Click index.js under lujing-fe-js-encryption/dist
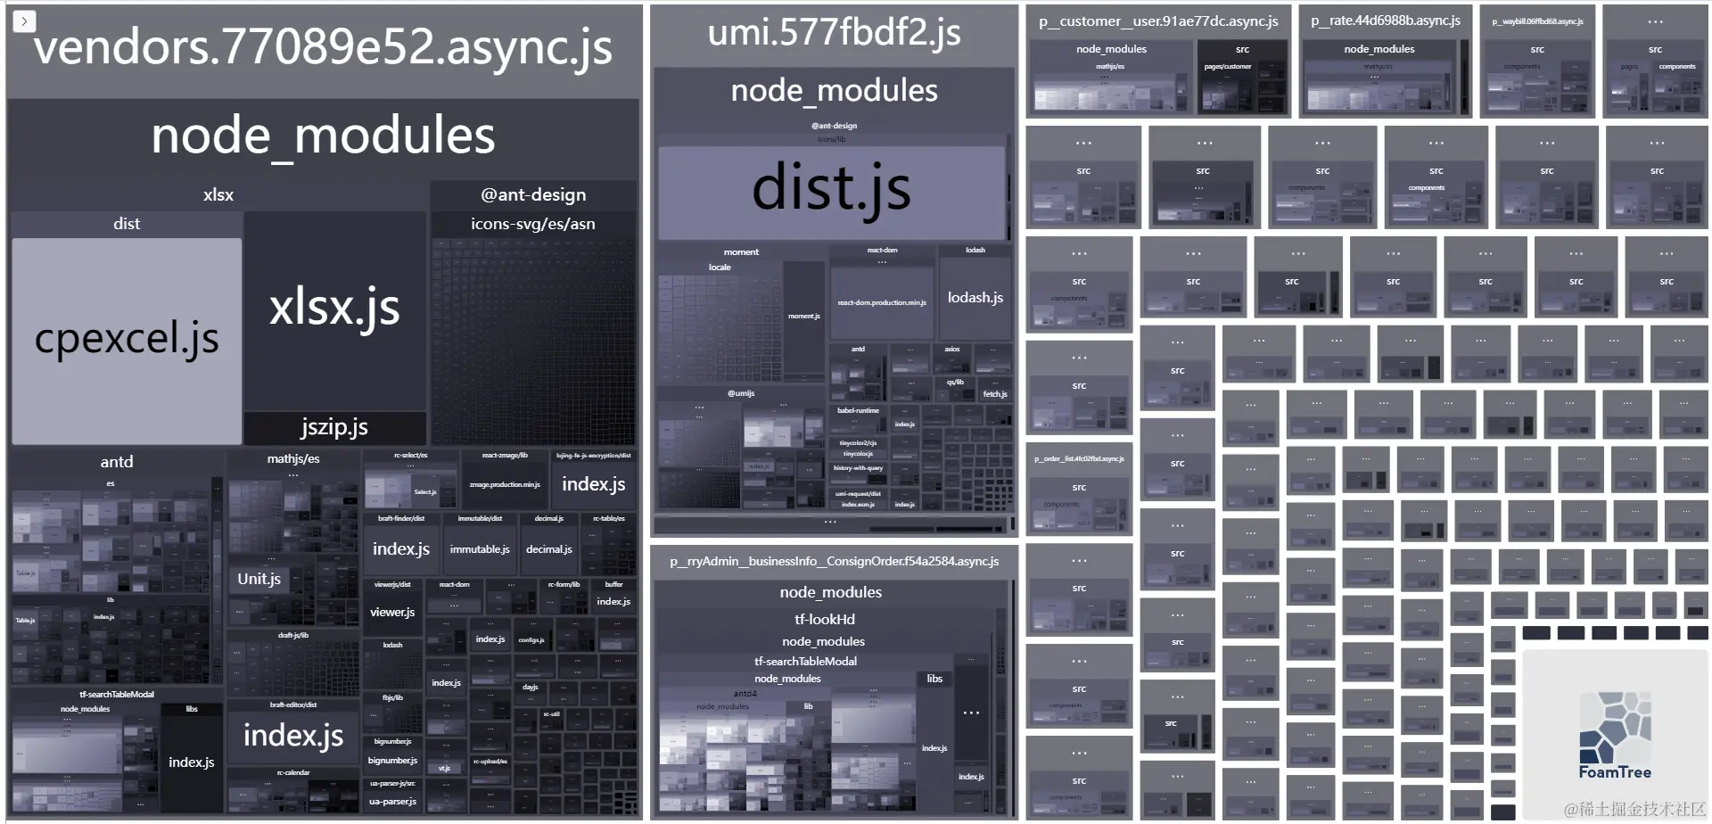Image resolution: width=1712 pixels, height=824 pixels. [594, 484]
